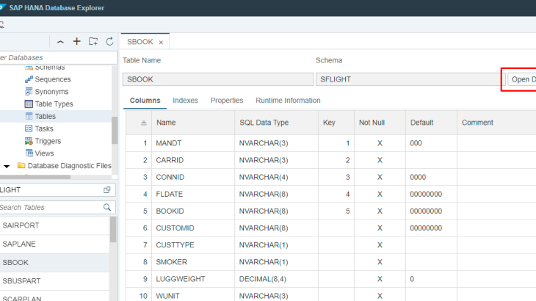This screenshot has height=301, width=536.
Task: Refresh the database tree
Action: tap(109, 42)
